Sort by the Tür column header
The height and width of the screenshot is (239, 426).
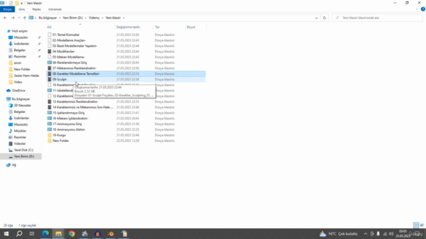click(x=157, y=27)
